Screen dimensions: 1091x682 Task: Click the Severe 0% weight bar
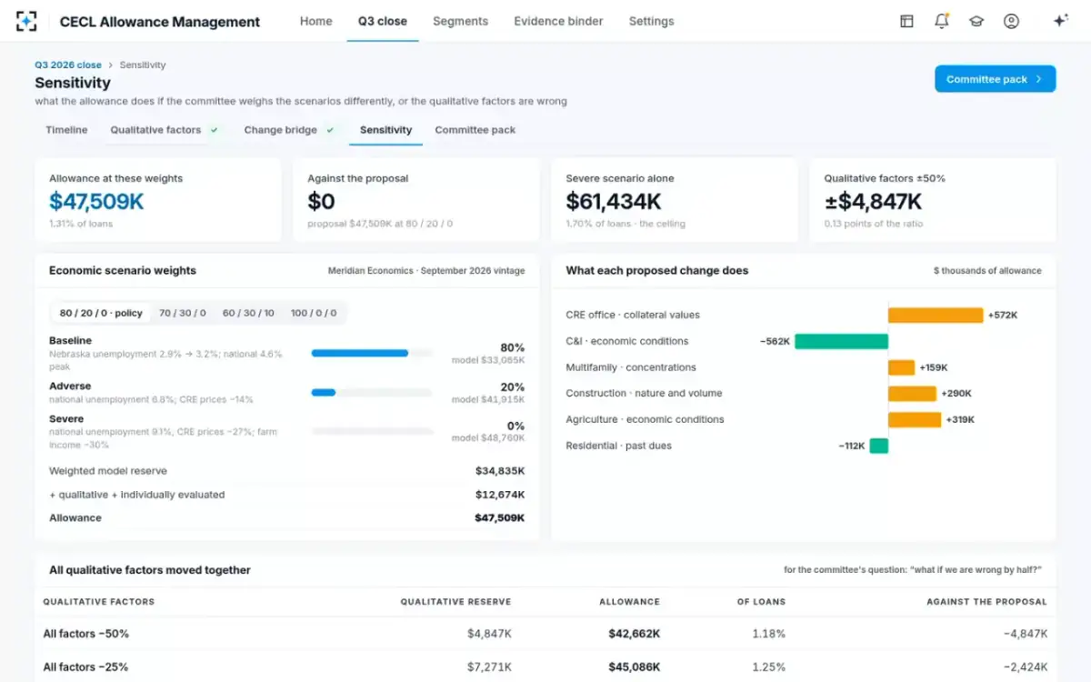[x=372, y=431]
